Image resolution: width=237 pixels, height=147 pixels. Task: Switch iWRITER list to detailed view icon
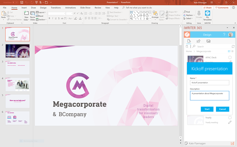click(x=229, y=51)
